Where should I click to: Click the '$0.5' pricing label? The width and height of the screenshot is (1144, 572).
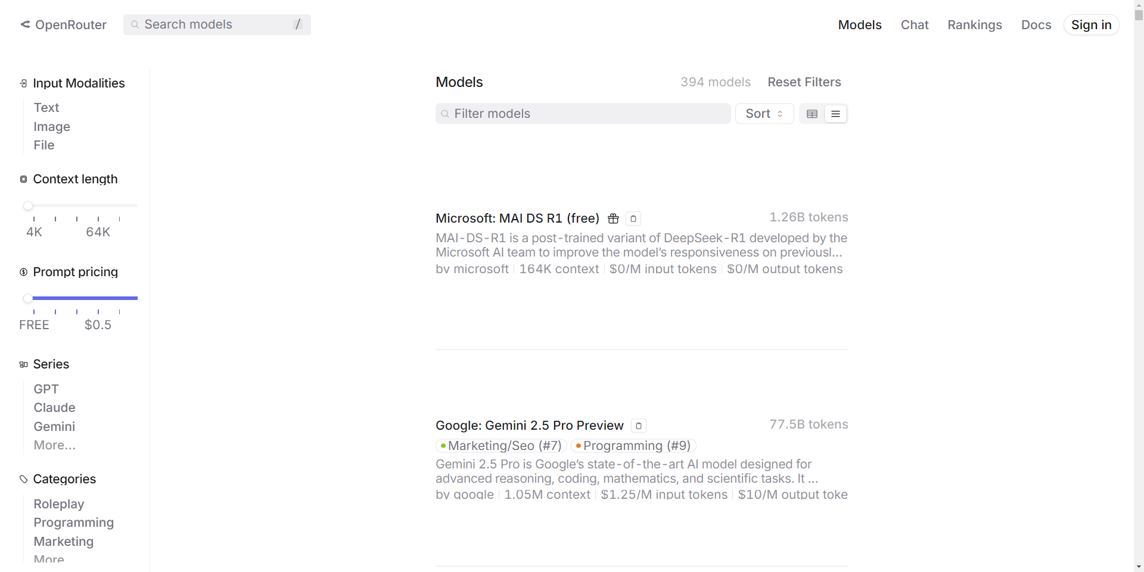pos(98,325)
